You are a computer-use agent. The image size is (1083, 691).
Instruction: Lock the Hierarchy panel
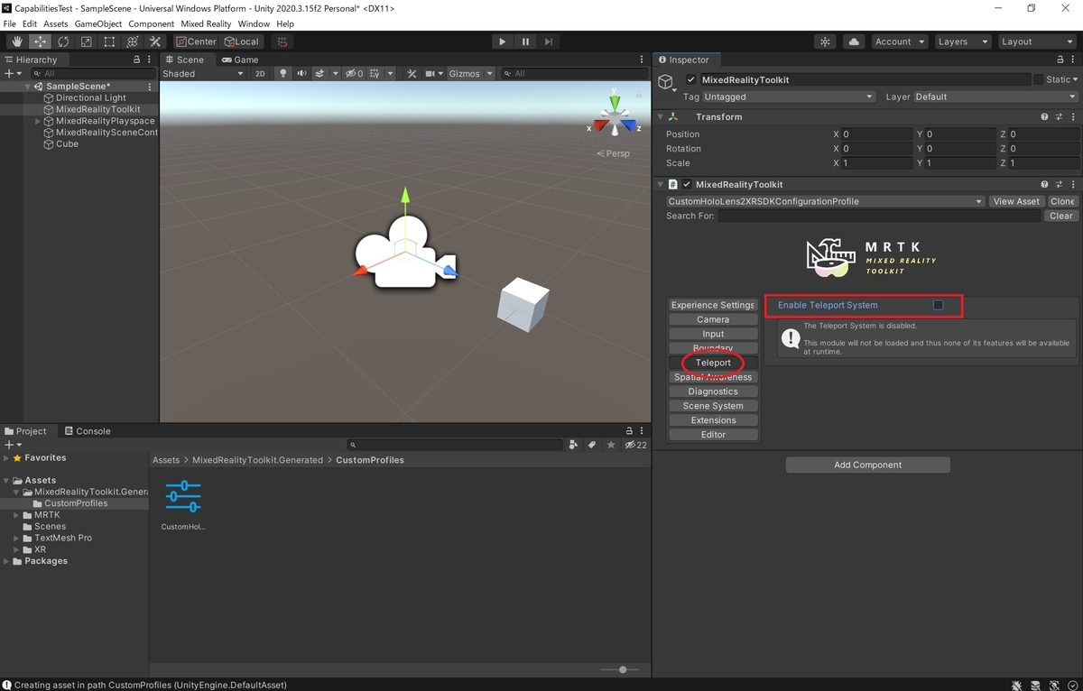click(x=137, y=60)
